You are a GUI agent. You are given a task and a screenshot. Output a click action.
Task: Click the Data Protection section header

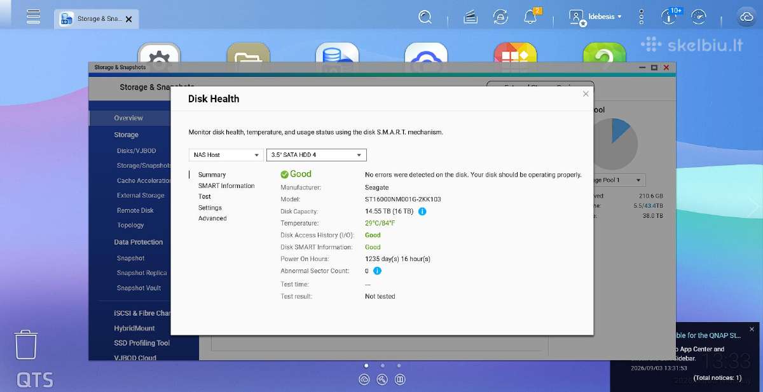(138, 242)
